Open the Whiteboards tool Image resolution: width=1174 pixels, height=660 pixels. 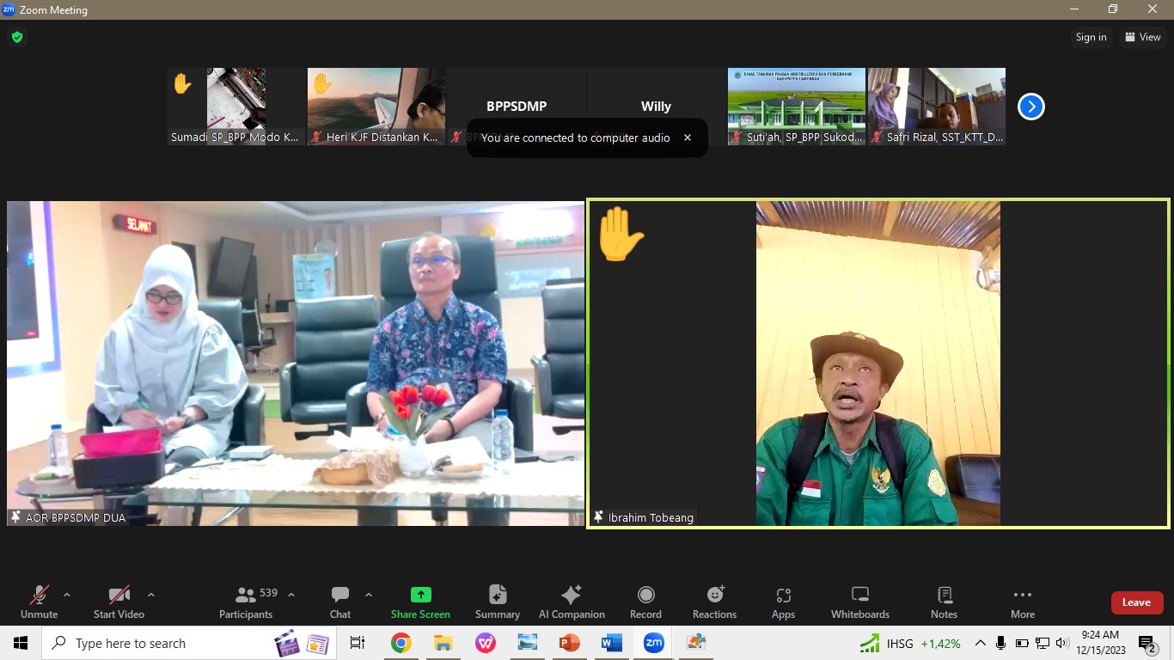point(859,602)
